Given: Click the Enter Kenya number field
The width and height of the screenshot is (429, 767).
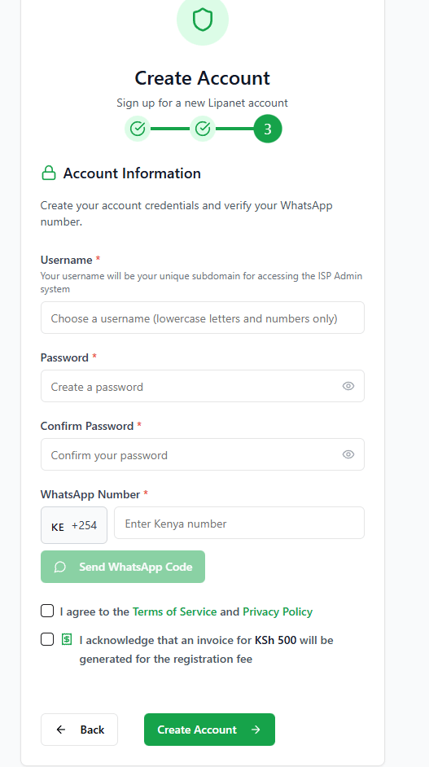Looking at the screenshot, I should pyautogui.click(x=239, y=523).
